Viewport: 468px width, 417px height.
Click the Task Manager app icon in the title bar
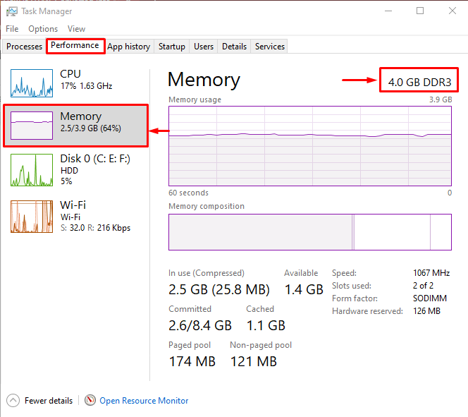pos(12,11)
